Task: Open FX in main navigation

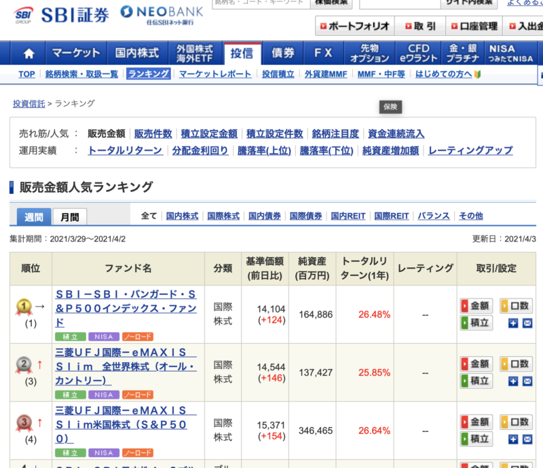Action: coord(324,54)
